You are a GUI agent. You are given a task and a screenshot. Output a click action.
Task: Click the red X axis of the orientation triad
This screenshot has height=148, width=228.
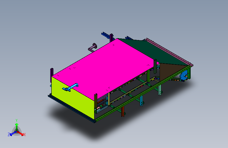coord(20,133)
